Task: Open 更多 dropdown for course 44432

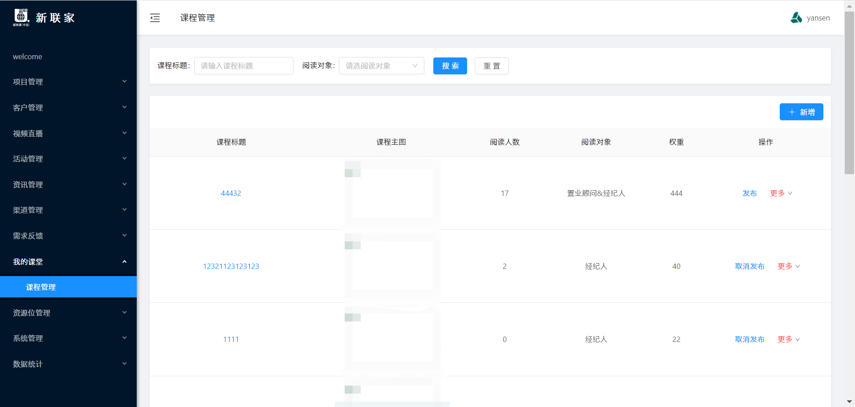Action: click(x=781, y=193)
